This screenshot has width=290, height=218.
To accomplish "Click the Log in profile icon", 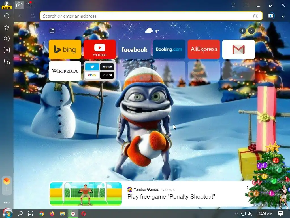I will [x=7, y=5].
